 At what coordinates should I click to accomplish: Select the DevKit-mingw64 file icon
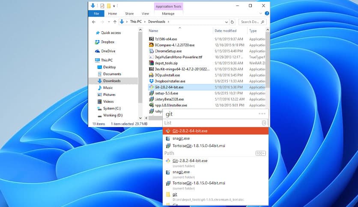[151, 69]
